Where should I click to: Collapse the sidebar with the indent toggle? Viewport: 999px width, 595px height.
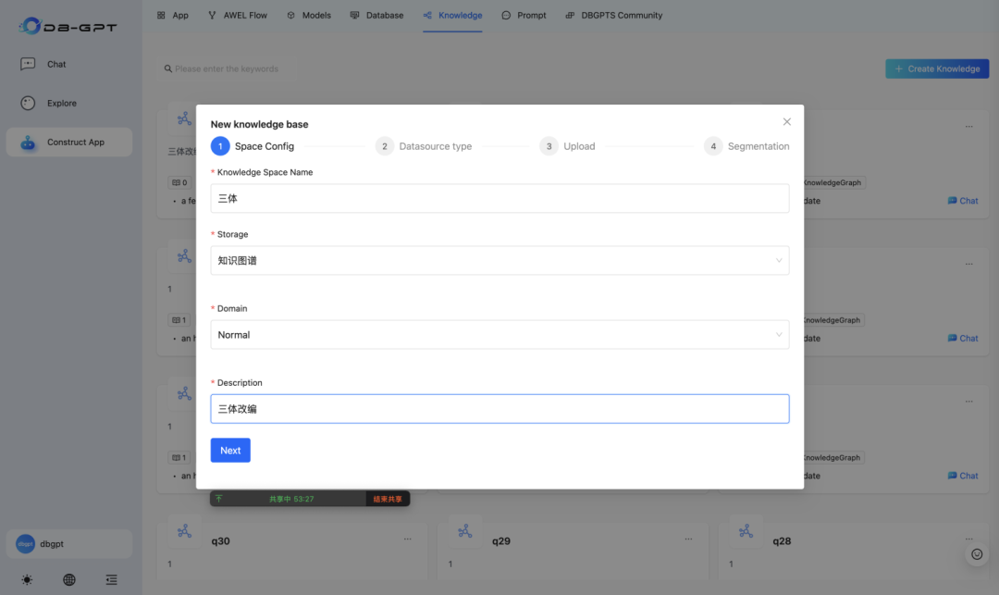pyautogui.click(x=111, y=579)
